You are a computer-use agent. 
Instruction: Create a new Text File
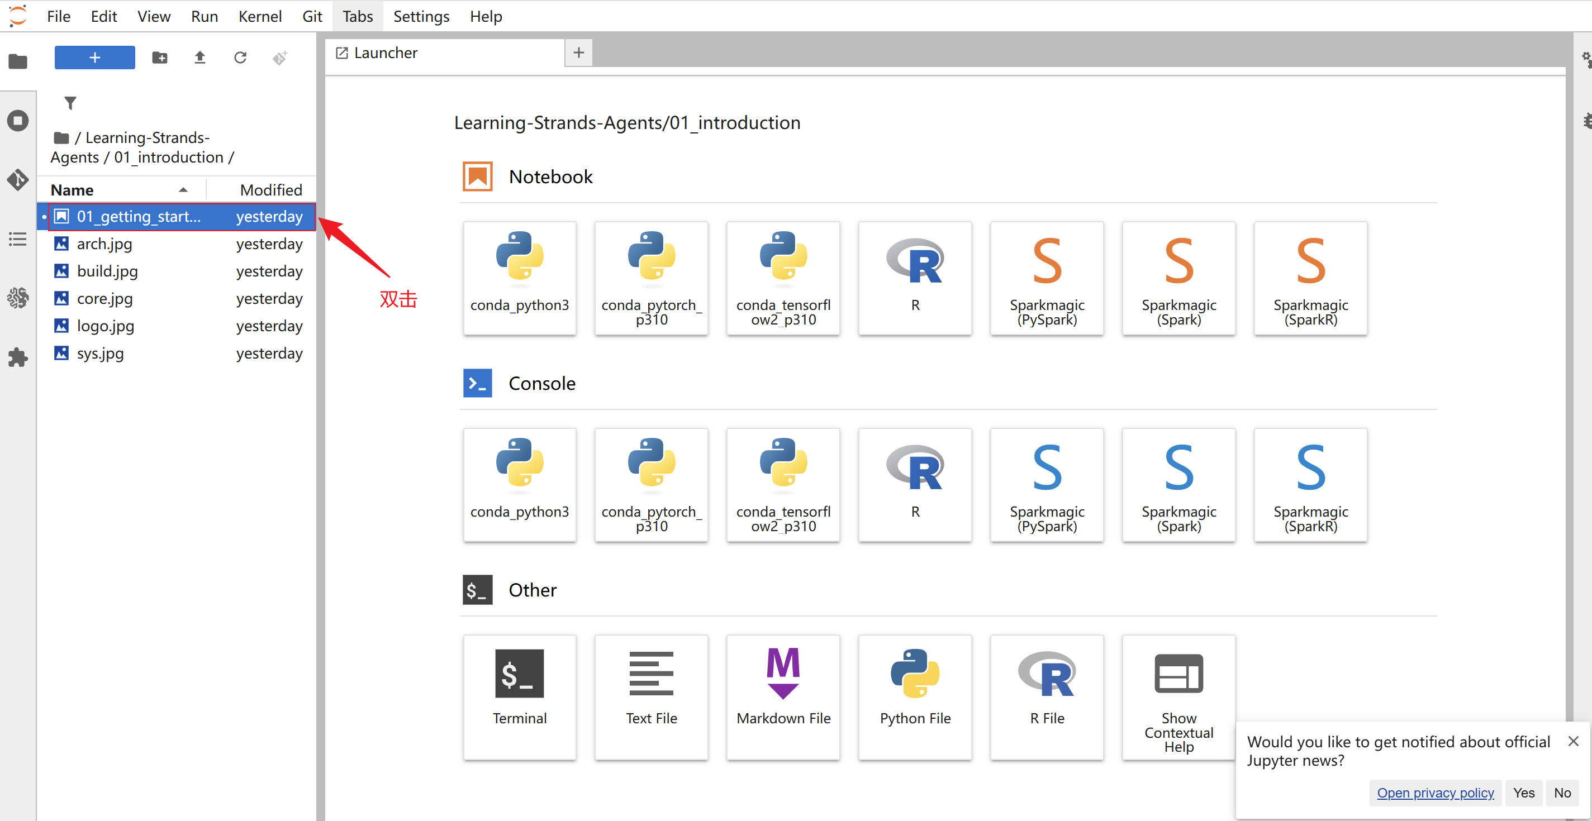pyautogui.click(x=652, y=698)
